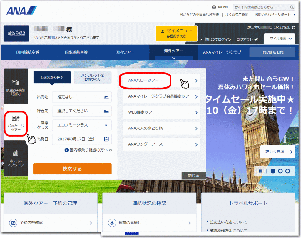
Task: Collapse the 海外ツアー menu chevron
Action: click(x=174, y=58)
